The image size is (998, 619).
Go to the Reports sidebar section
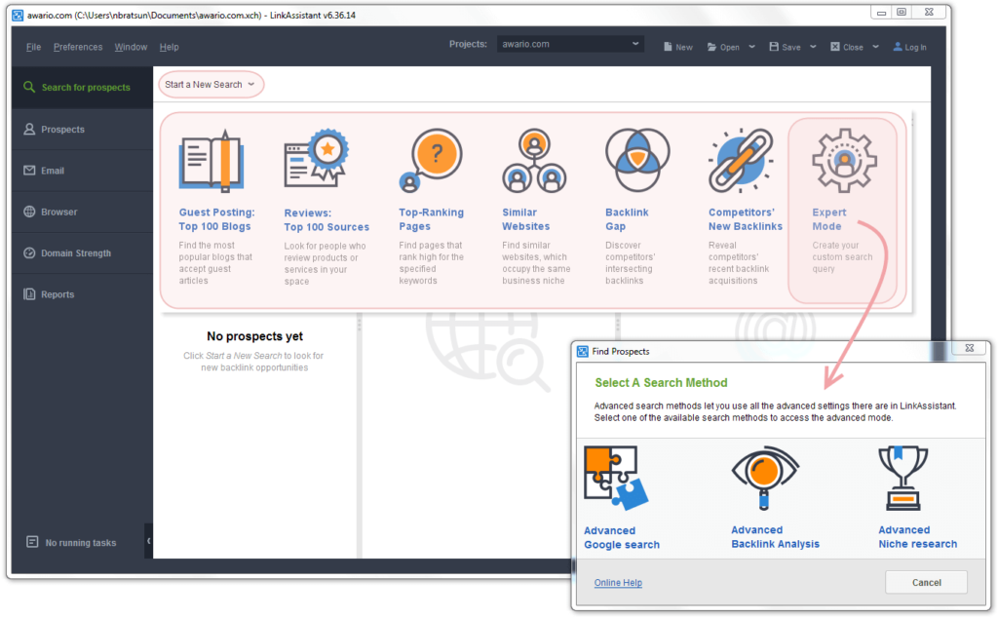[x=57, y=294]
